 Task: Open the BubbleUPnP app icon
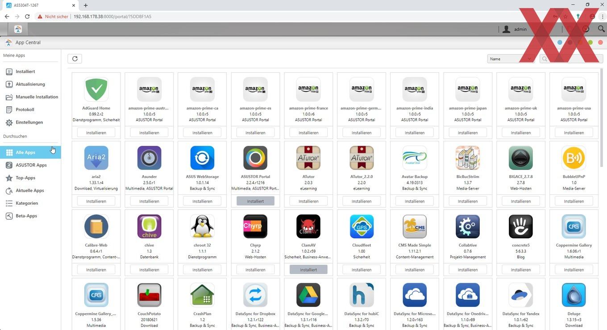(x=574, y=158)
